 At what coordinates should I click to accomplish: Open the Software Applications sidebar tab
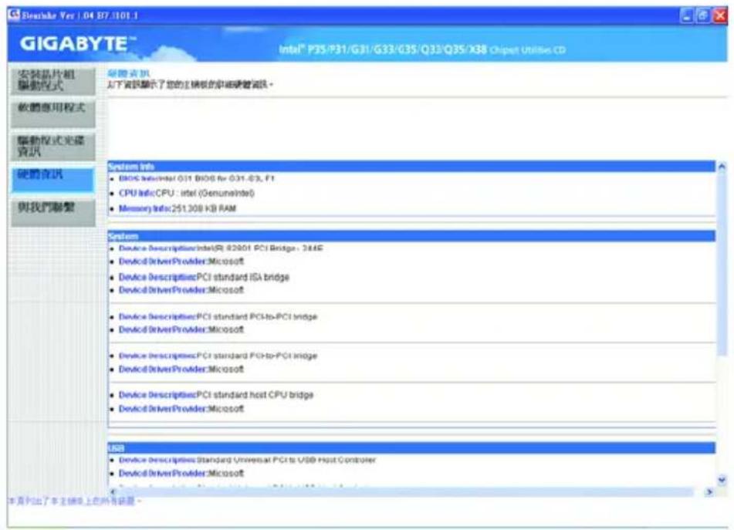coord(53,113)
